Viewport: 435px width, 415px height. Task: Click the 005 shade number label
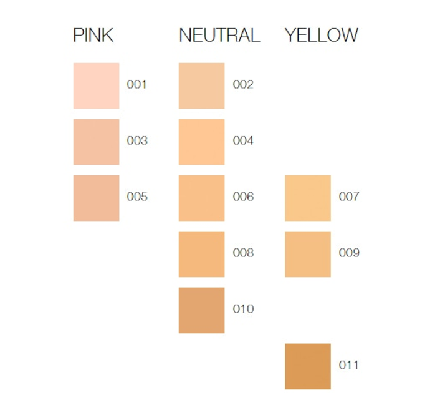coord(137,197)
